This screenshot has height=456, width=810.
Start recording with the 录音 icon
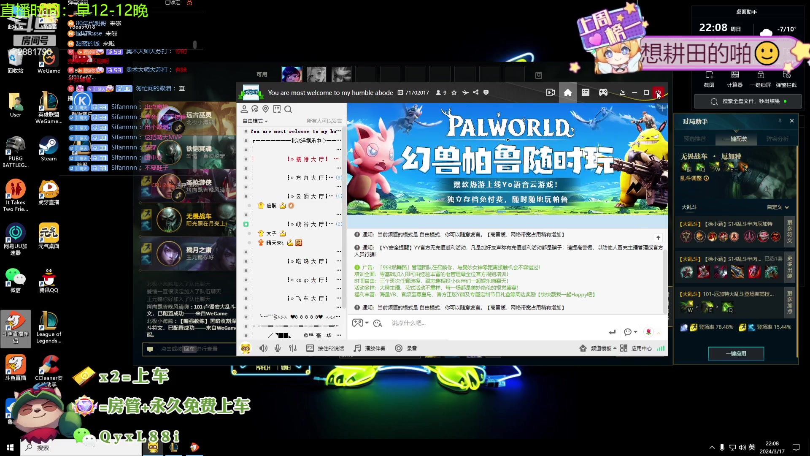[399, 348]
